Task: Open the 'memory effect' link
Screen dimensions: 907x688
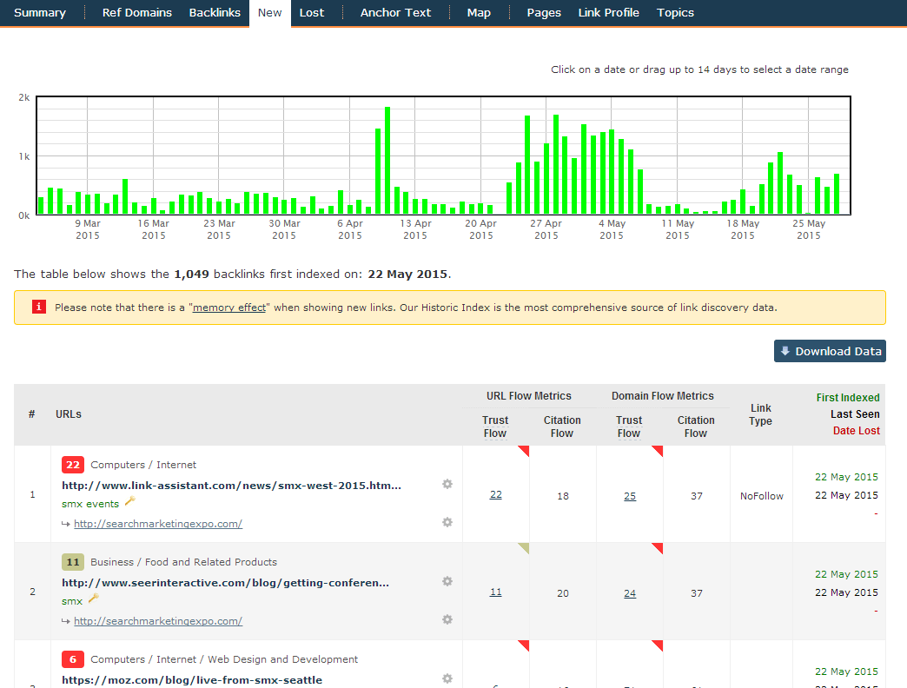Action: click(229, 308)
